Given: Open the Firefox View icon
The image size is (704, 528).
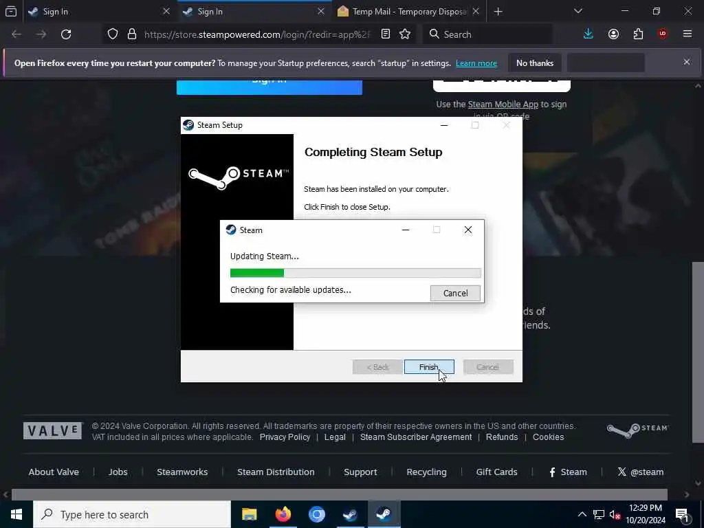Looking at the screenshot, I should tap(11, 12).
